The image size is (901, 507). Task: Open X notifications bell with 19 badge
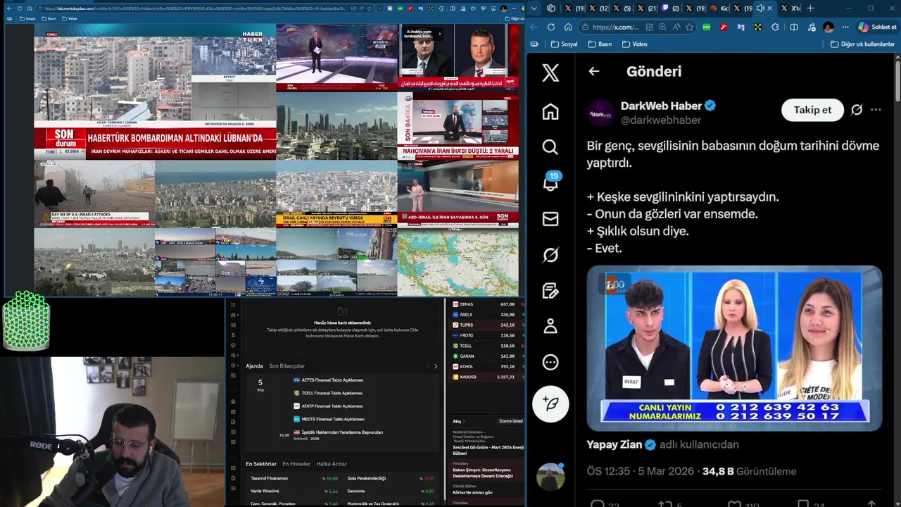550,182
